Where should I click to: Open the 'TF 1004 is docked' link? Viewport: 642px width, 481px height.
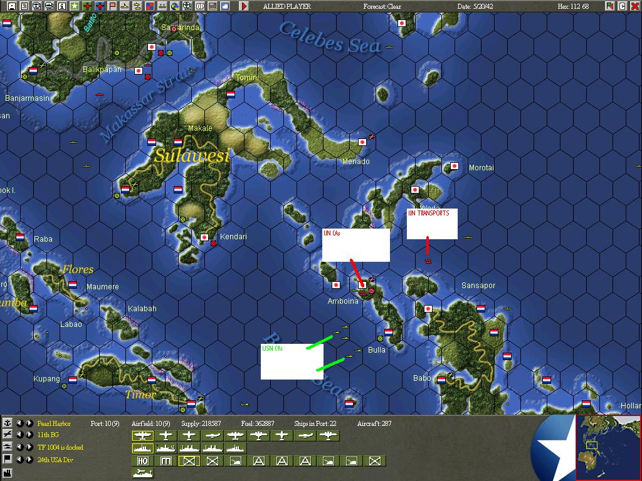[x=60, y=447]
